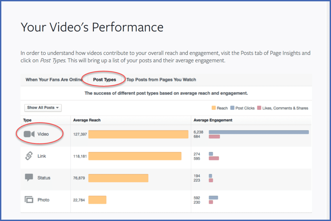This screenshot has width=331, height=221.
Task: Toggle the Reach legend item
Action: [219, 108]
